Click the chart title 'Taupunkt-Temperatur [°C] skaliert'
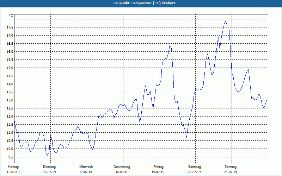The image size is (282, 176). 144,3
